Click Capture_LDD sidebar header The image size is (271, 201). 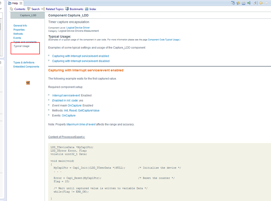28,15
